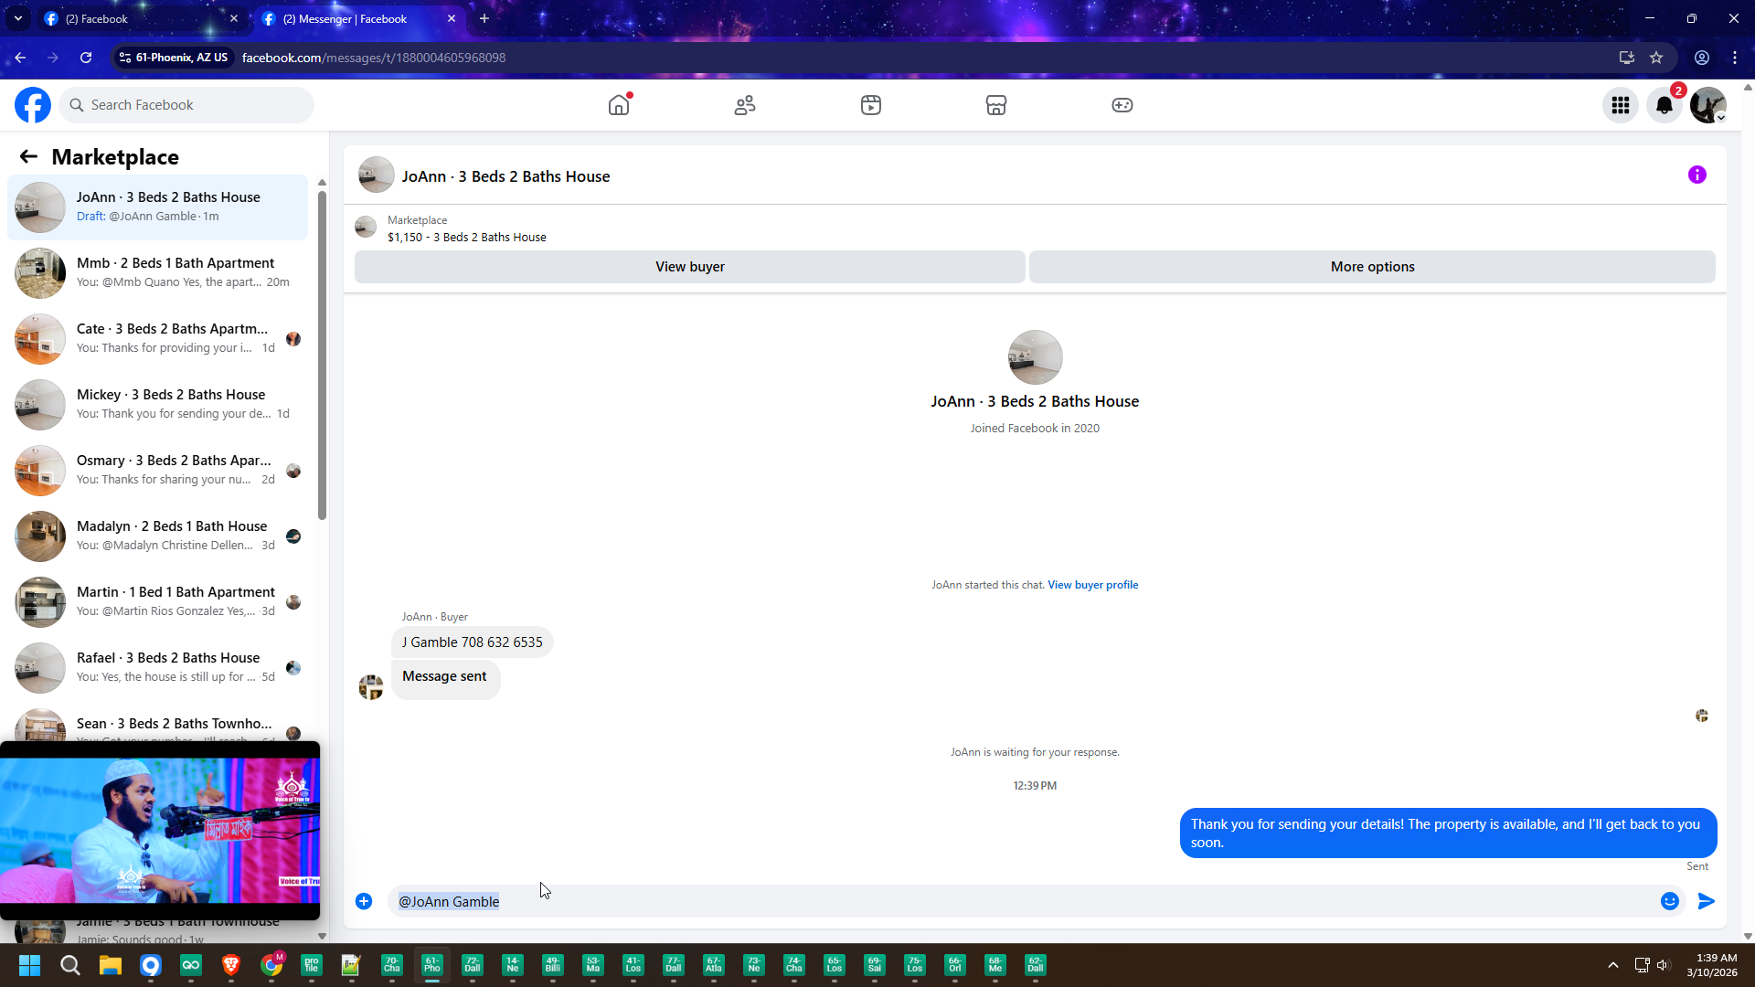
Task: Open Reels video icon in navigation
Action: [x=870, y=105]
